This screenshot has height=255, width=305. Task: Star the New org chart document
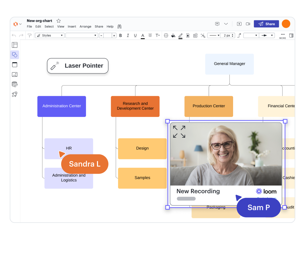59,21
